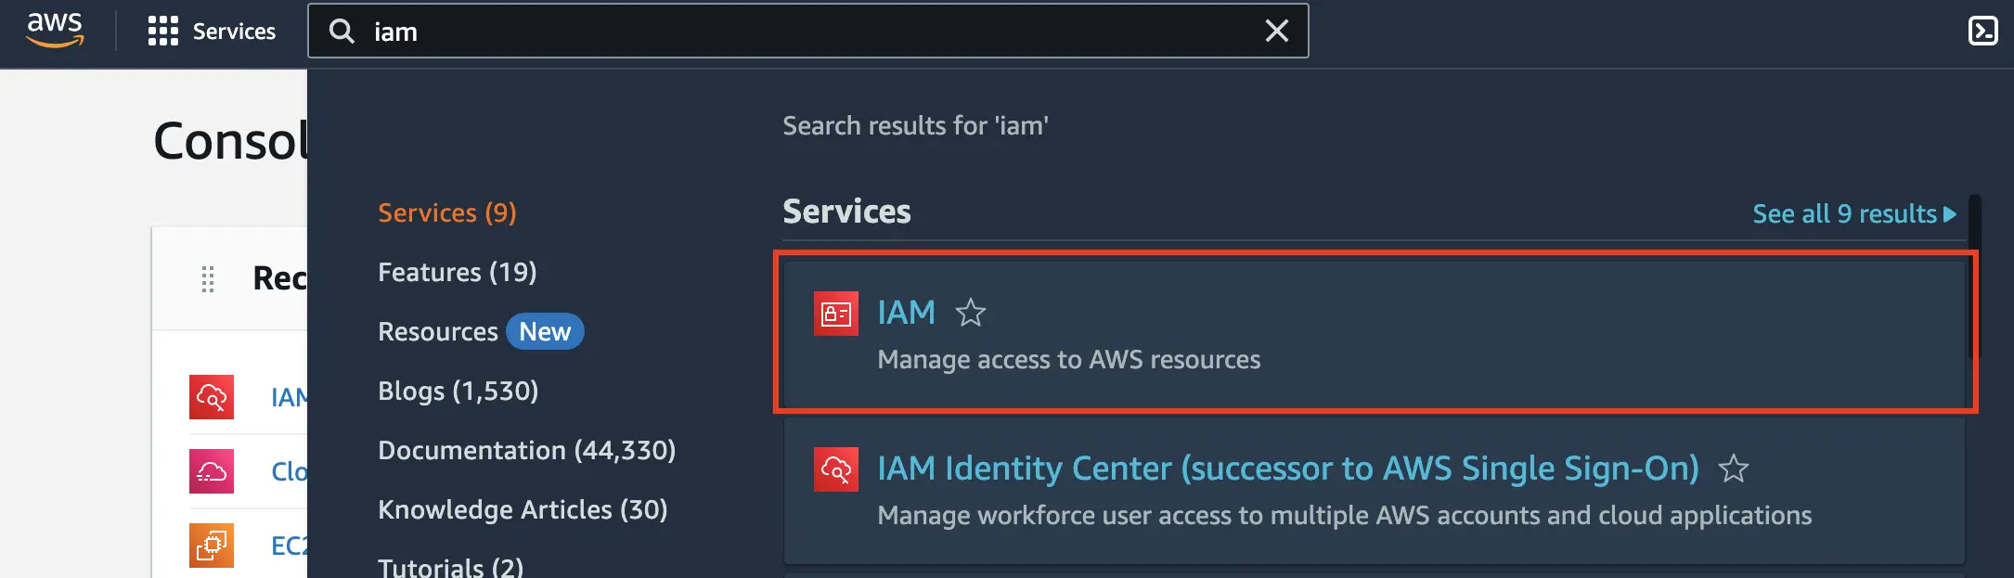Screen dimensions: 2014x578
Task: Select the Features (19) category
Action: pos(457,272)
